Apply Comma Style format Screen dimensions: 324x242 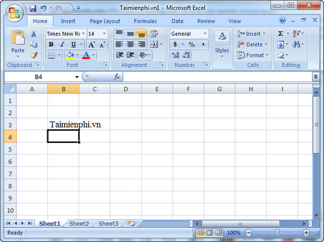pos(203,45)
